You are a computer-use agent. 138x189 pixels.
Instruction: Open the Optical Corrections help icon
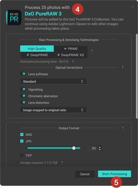pyautogui.click(x=123, y=67)
